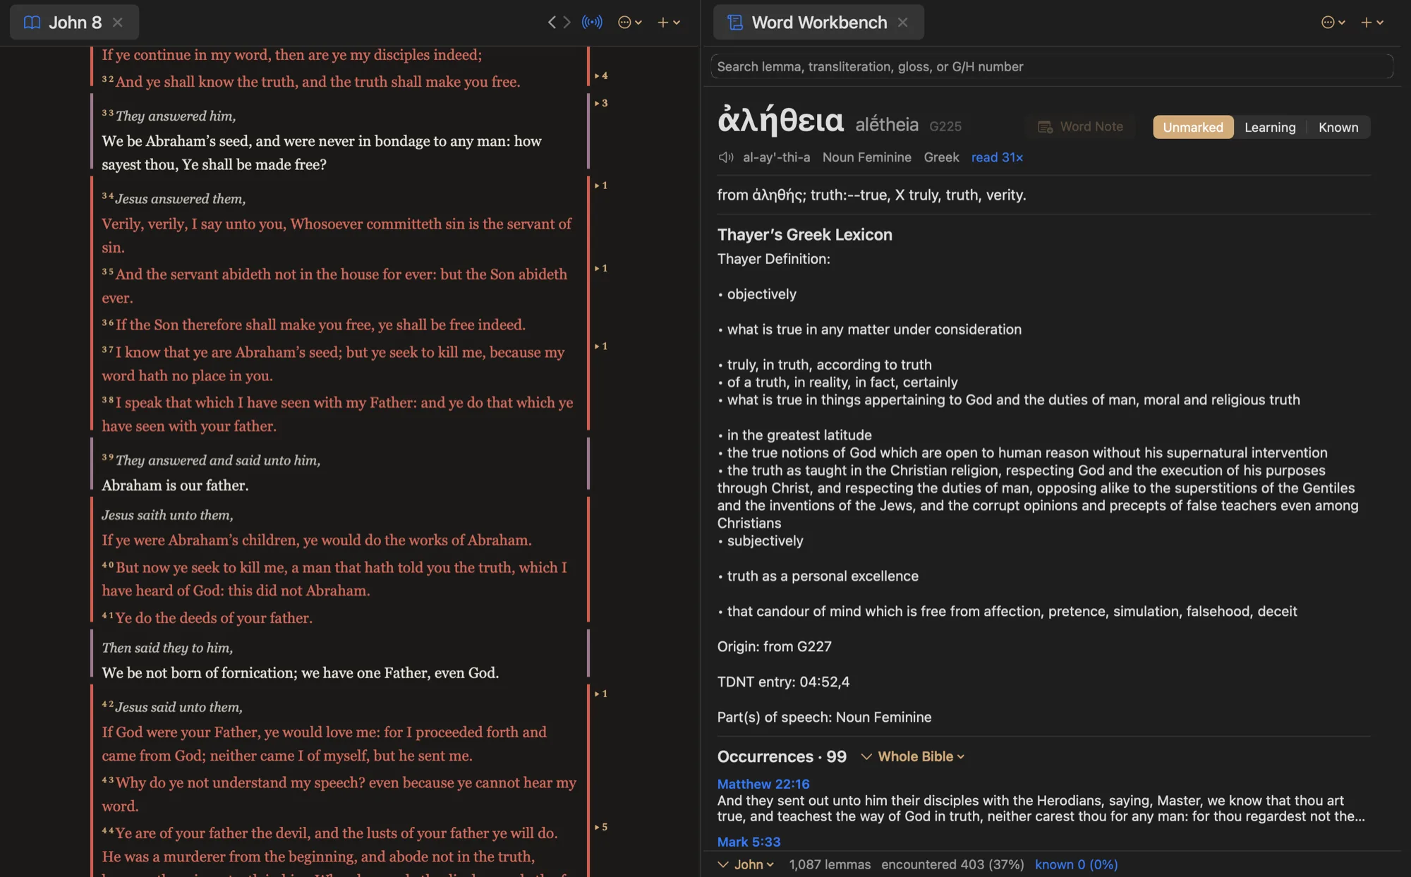Click the G225 Strong's number
Screen dimensions: 1411x877
point(945,126)
